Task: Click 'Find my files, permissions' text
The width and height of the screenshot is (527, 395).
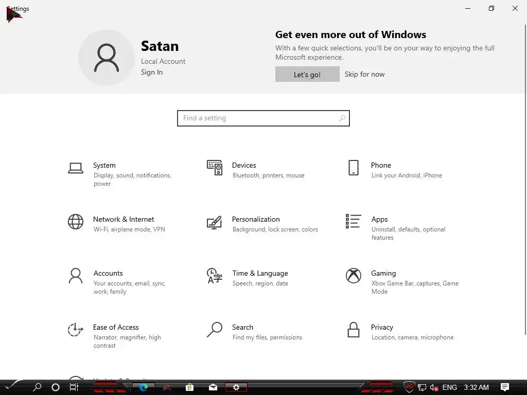Action: click(x=267, y=337)
